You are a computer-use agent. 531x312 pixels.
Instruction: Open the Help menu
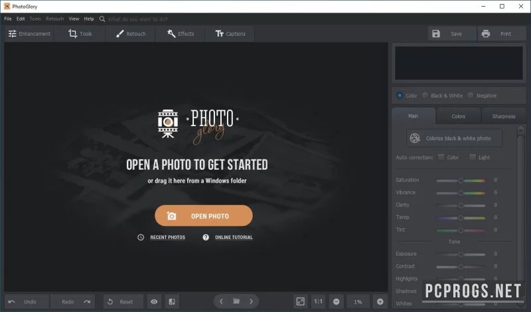[89, 19]
